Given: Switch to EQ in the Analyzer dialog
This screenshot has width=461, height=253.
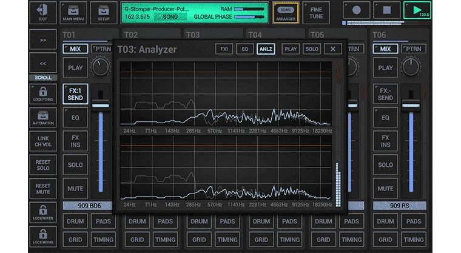Looking at the screenshot, I should pos(245,49).
